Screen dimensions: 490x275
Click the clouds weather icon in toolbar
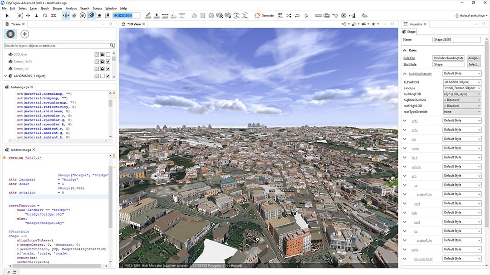point(364,15)
